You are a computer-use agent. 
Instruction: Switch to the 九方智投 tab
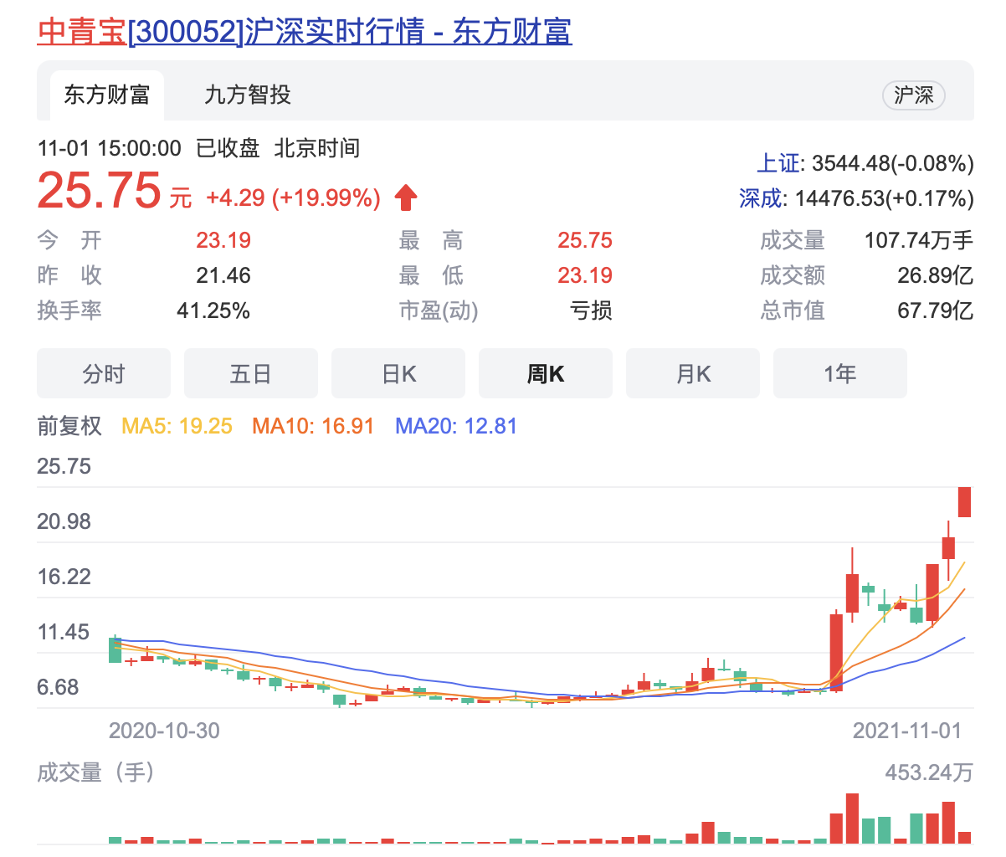tap(248, 95)
